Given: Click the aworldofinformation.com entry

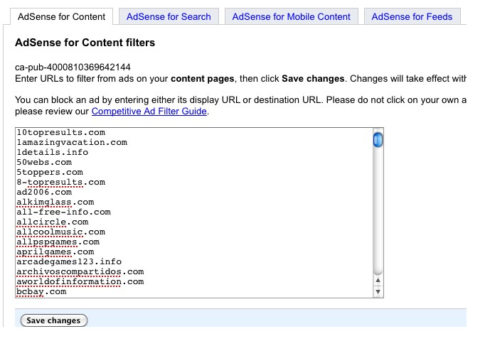Looking at the screenshot, I should click(80, 281).
